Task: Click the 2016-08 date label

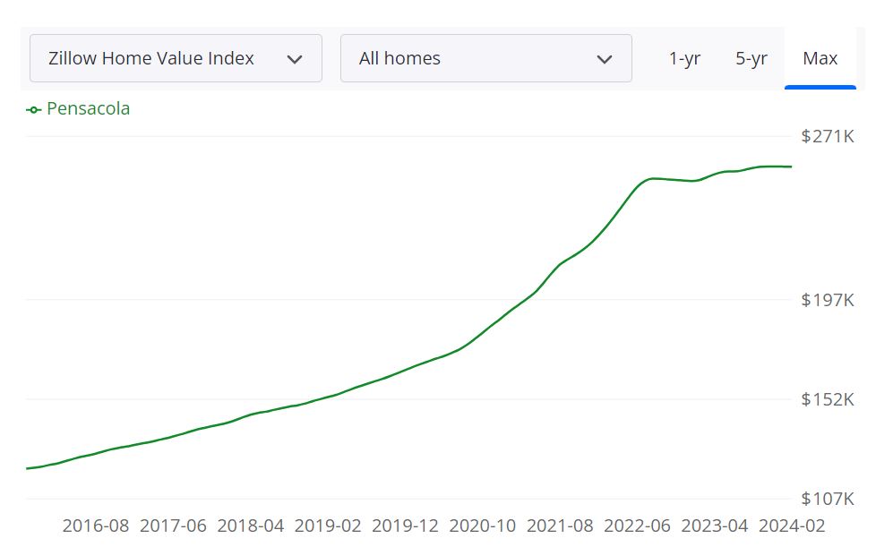Action: pyautogui.click(x=96, y=526)
